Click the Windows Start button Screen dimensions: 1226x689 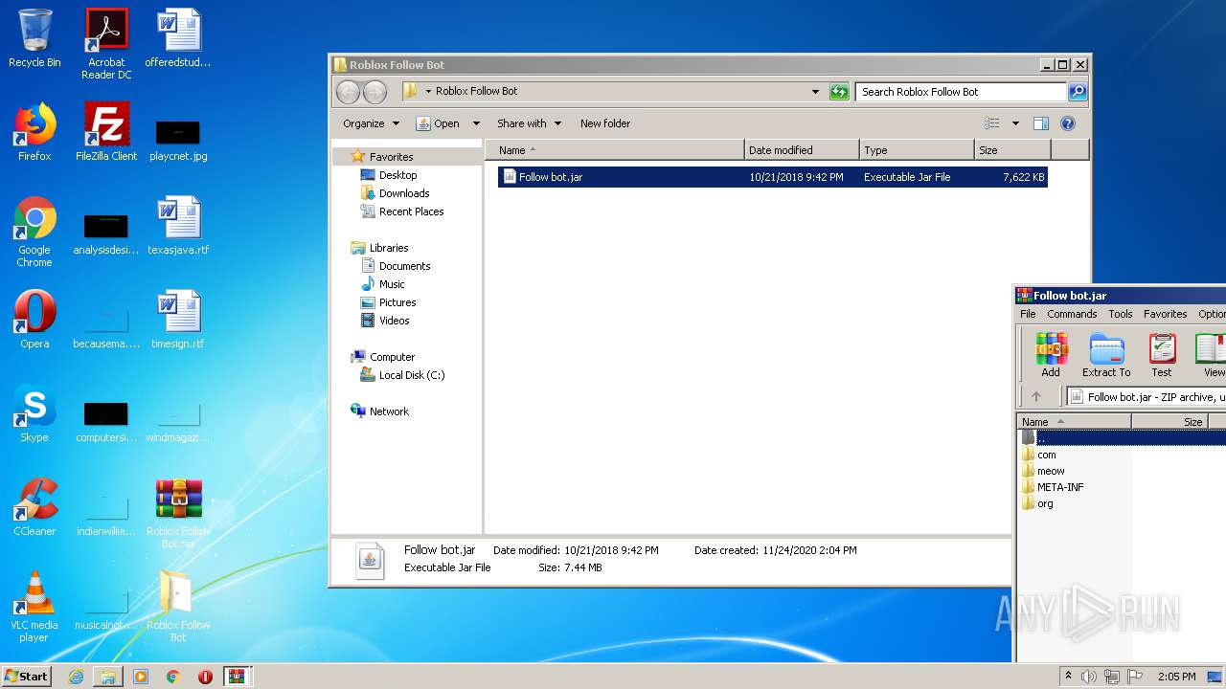pos(27,677)
